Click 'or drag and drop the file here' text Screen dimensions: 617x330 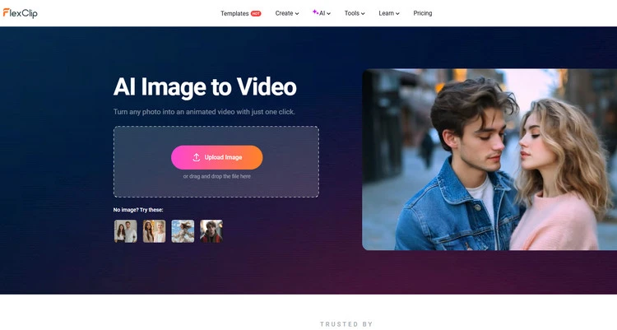click(x=217, y=176)
